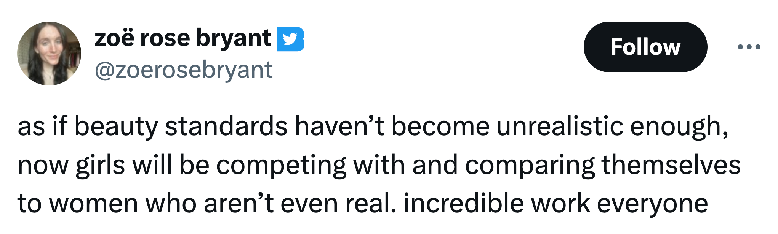Click the word "women" in the tweet
778x234 pixels.
coord(94,204)
